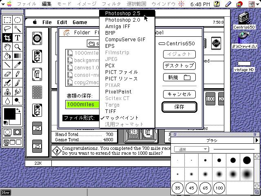Open the B'sCrew4.0J desktop icon
The image size is (261, 196).
point(245,40)
